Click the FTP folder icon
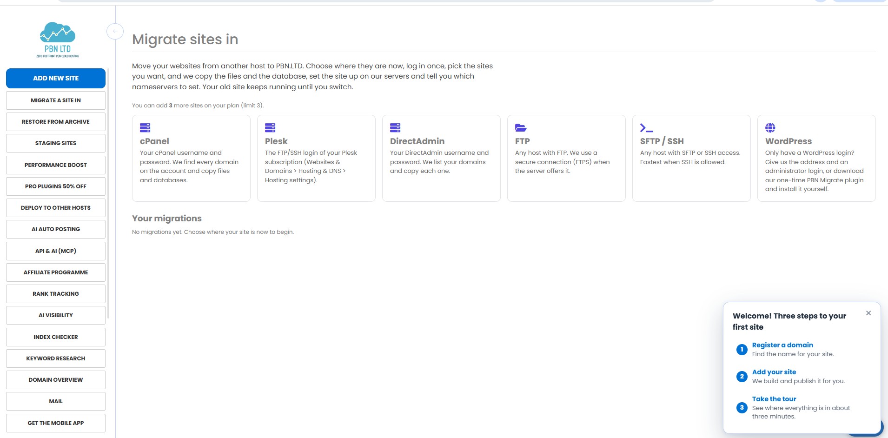 click(521, 127)
